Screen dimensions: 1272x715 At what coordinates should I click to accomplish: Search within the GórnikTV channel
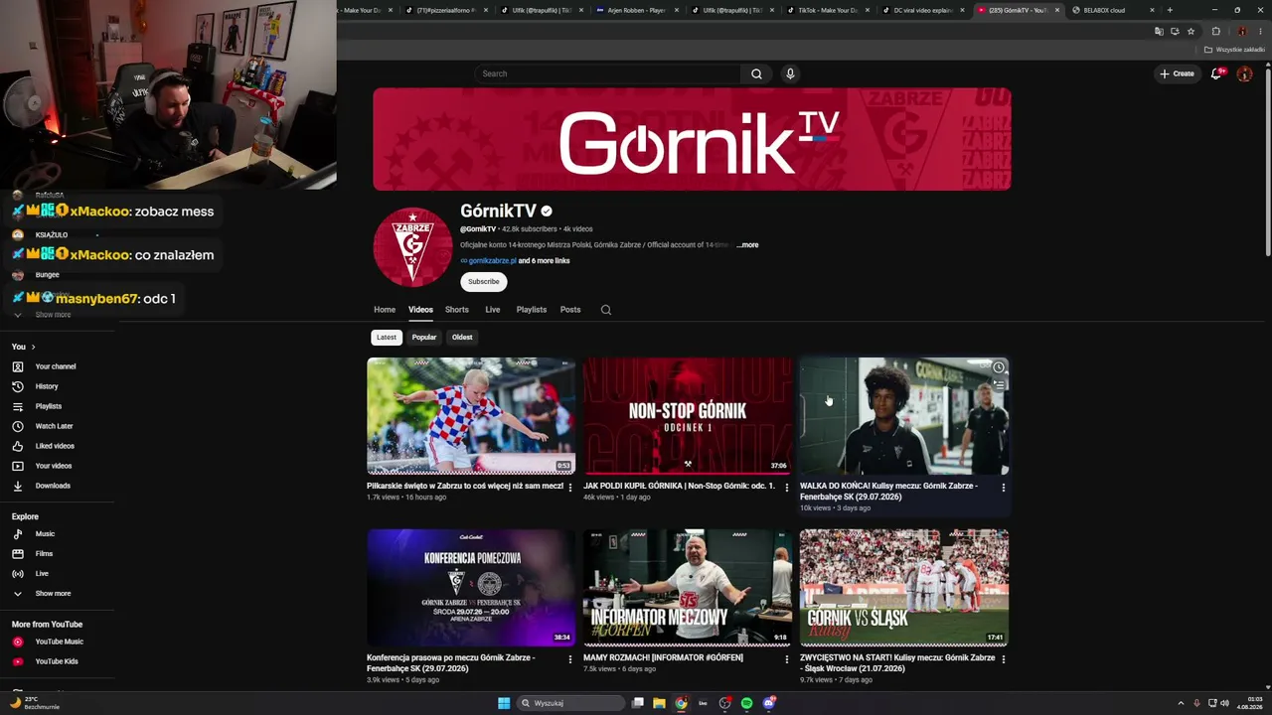606,310
